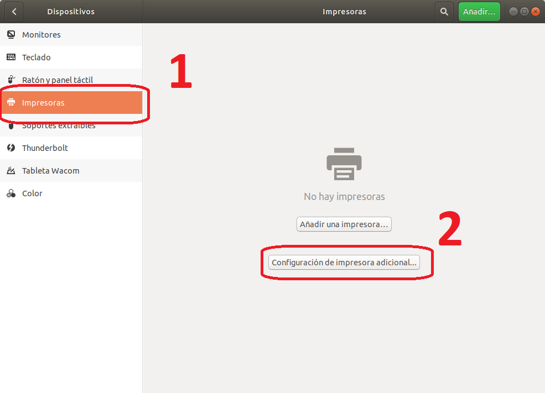
Task: Click the Tableta Wacom pen icon
Action: pyautogui.click(x=11, y=170)
